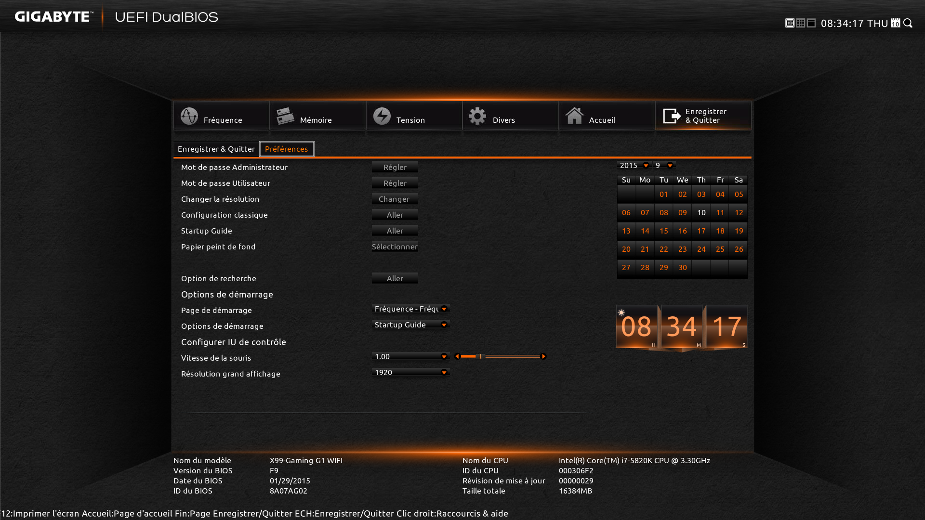This screenshot has width=925, height=520.
Task: Open the Vitesse de la souris value dropdown
Action: tap(411, 356)
